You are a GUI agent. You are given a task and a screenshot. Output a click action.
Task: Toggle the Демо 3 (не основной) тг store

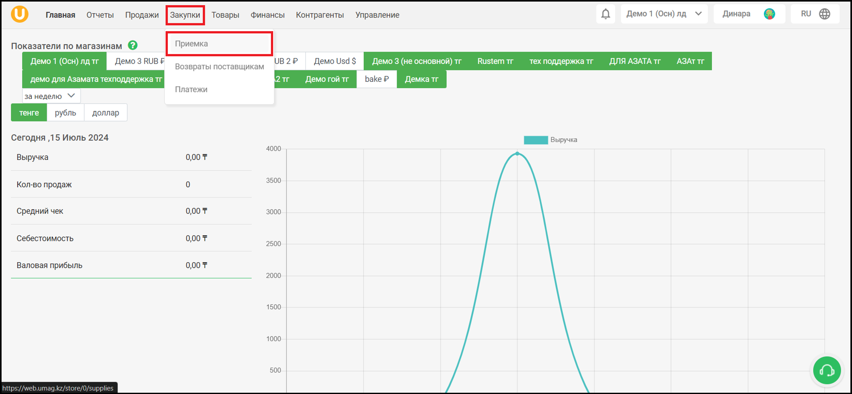coord(417,61)
